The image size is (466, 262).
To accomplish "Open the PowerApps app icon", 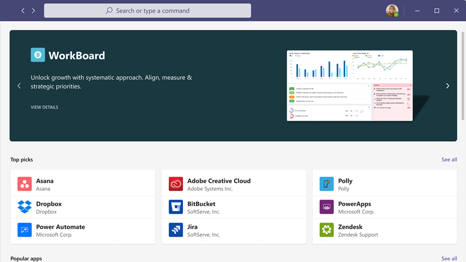I will tap(326, 207).
